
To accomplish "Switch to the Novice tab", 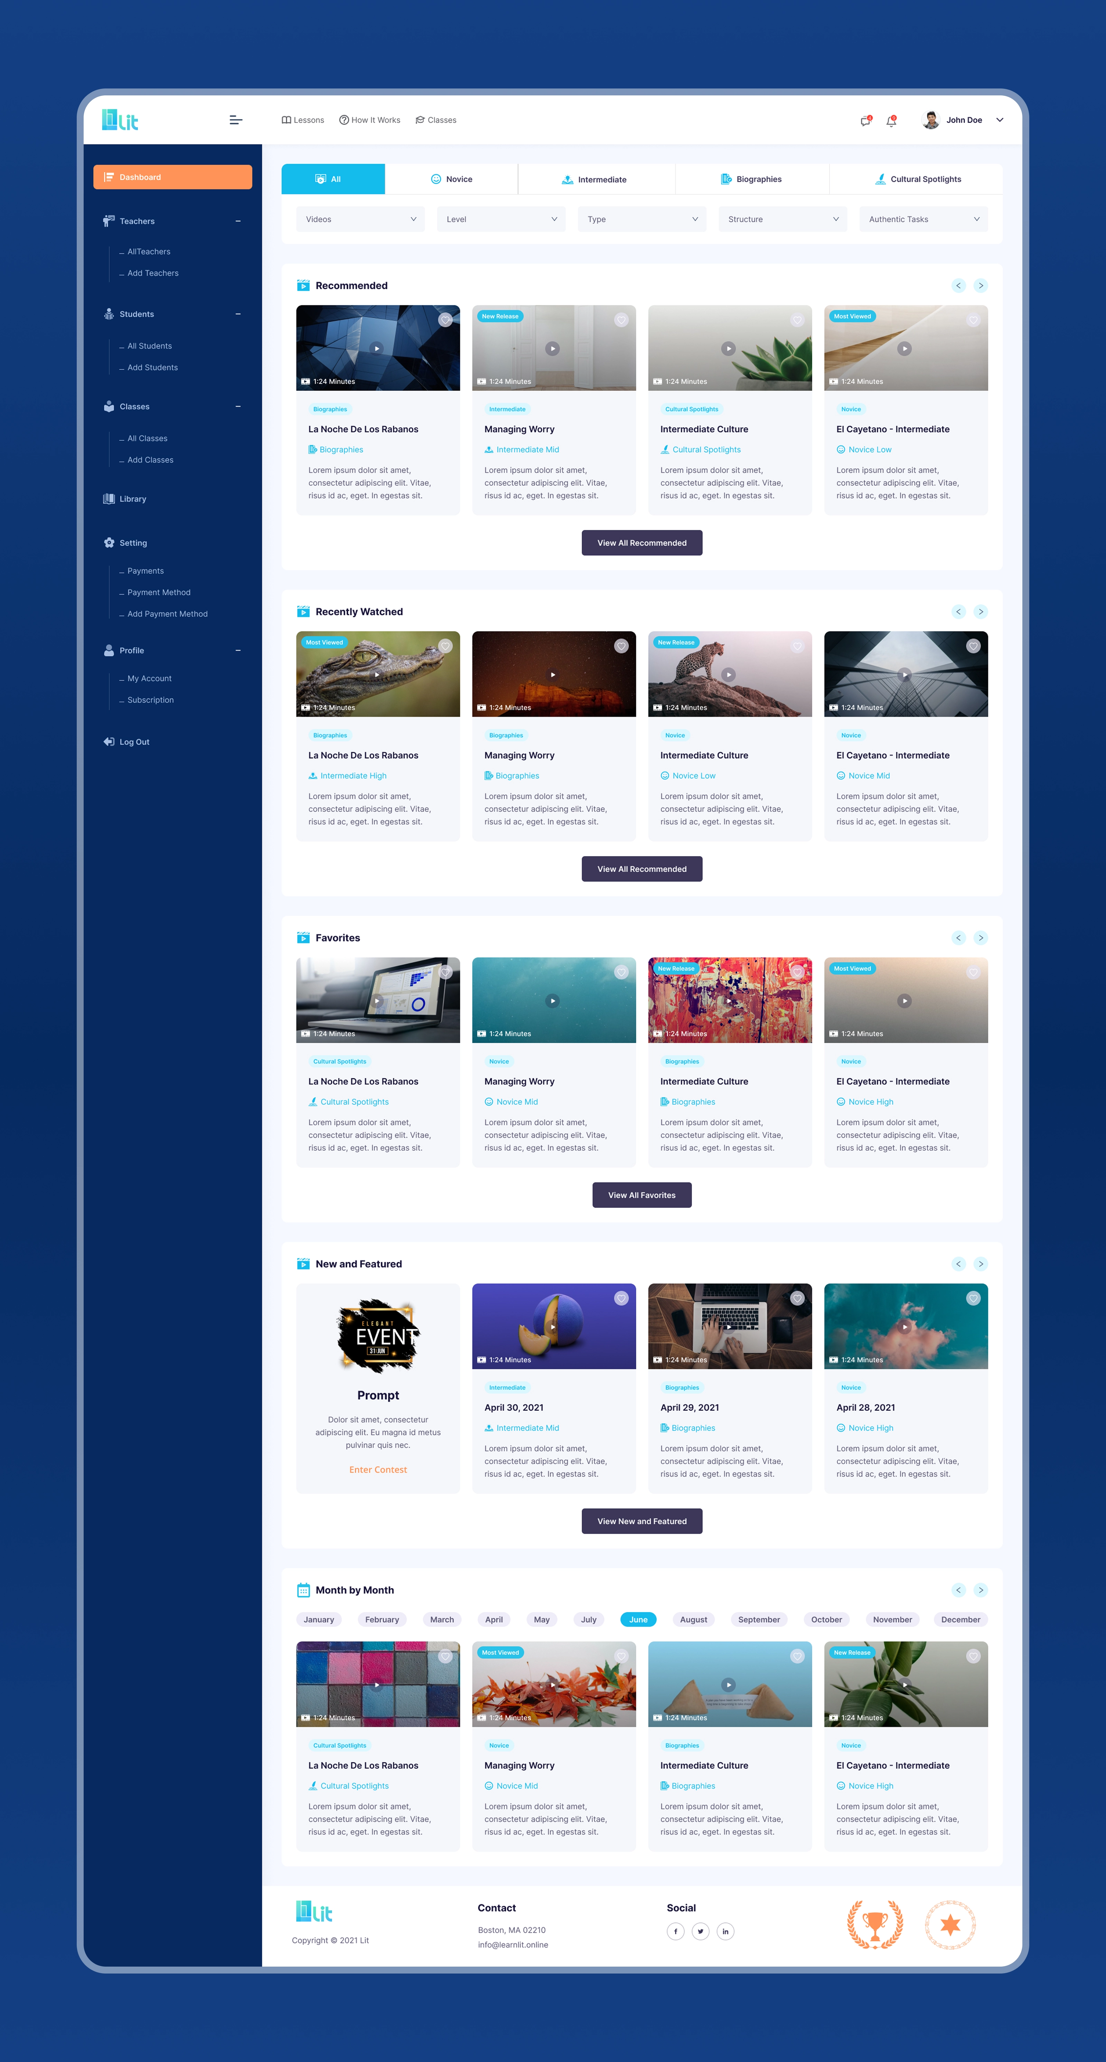I will [x=451, y=179].
